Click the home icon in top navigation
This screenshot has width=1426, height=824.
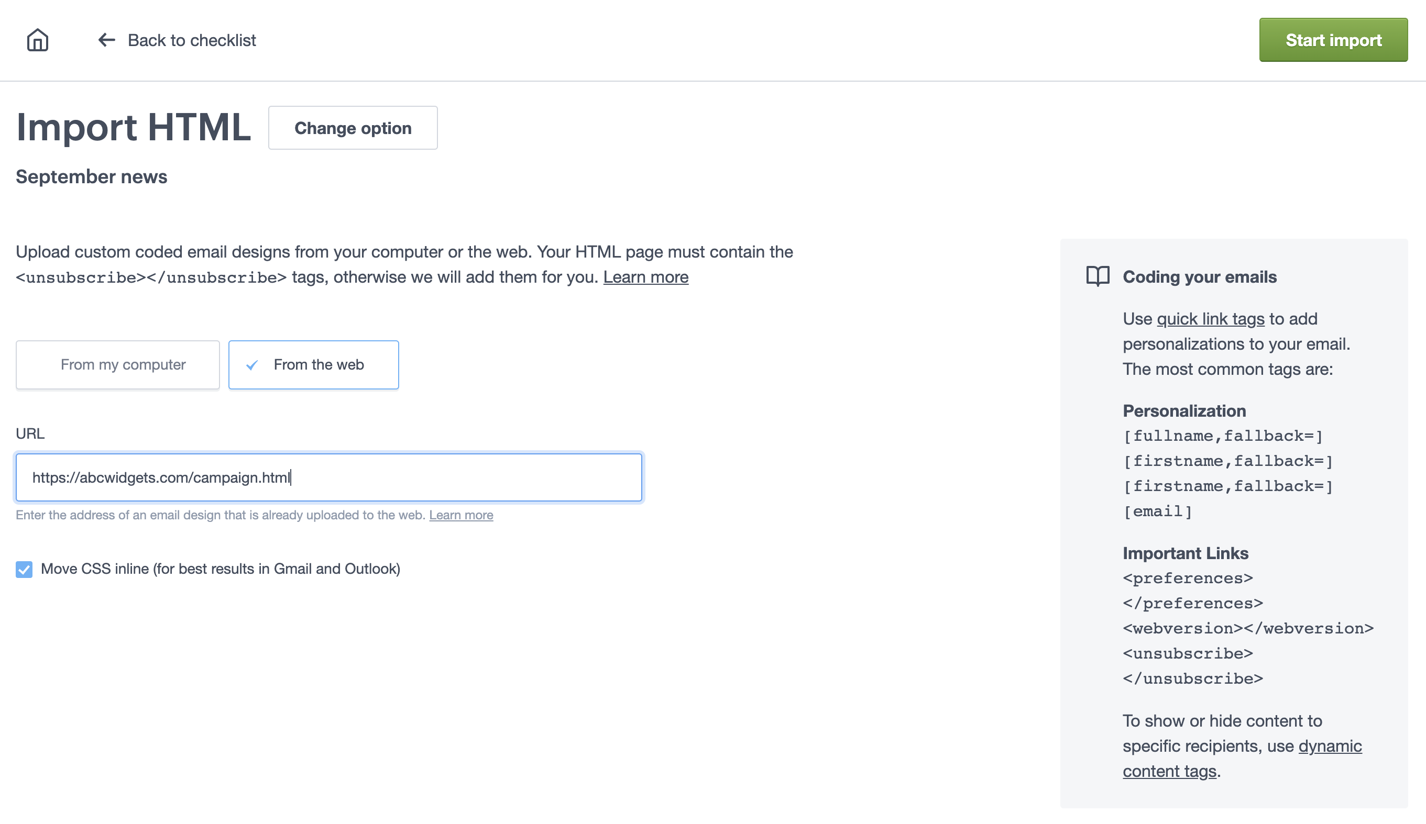(37, 40)
